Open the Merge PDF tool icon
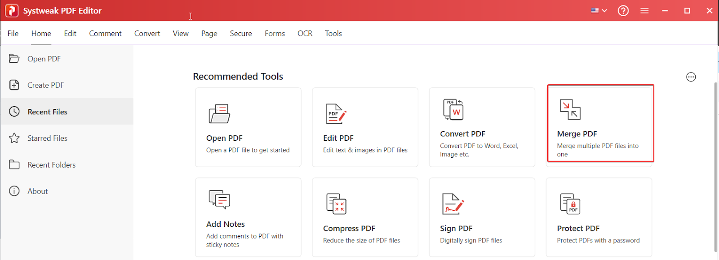The width and height of the screenshot is (719, 260). tap(570, 109)
